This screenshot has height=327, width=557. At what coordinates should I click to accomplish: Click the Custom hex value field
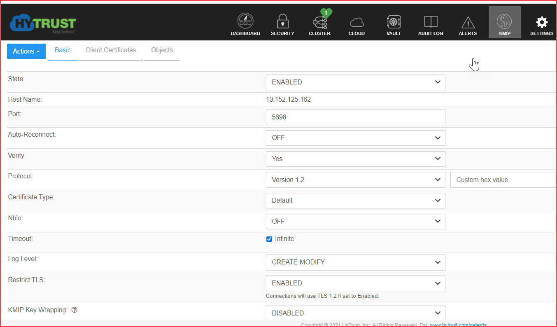coord(503,180)
